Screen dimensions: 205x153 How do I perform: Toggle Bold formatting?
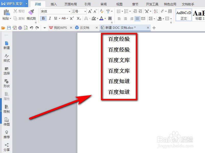(43, 18)
